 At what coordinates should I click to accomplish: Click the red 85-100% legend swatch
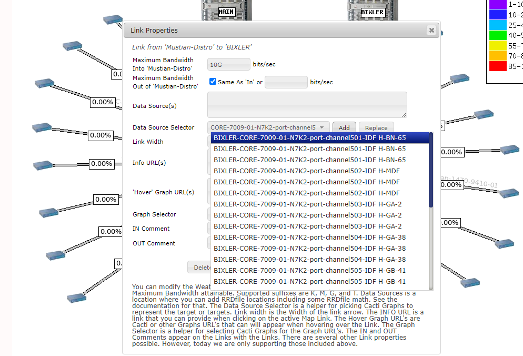495,66
